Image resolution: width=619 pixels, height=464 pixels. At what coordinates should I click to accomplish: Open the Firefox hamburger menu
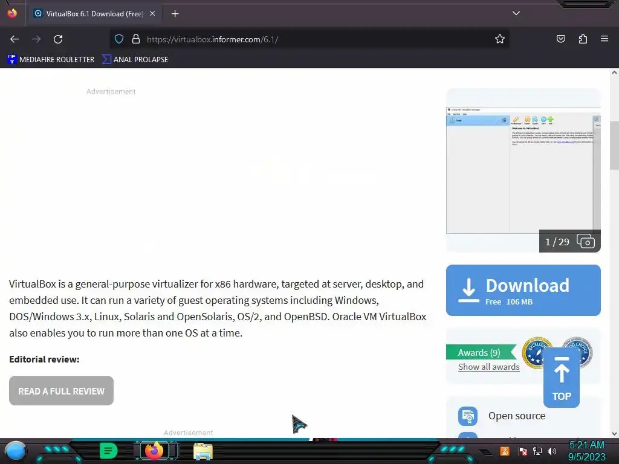[x=604, y=39]
